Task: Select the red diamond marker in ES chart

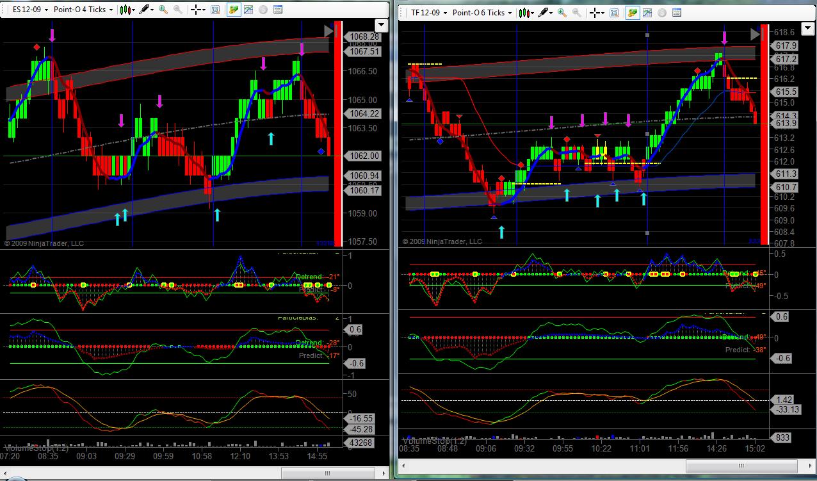Action: pyautogui.click(x=36, y=47)
